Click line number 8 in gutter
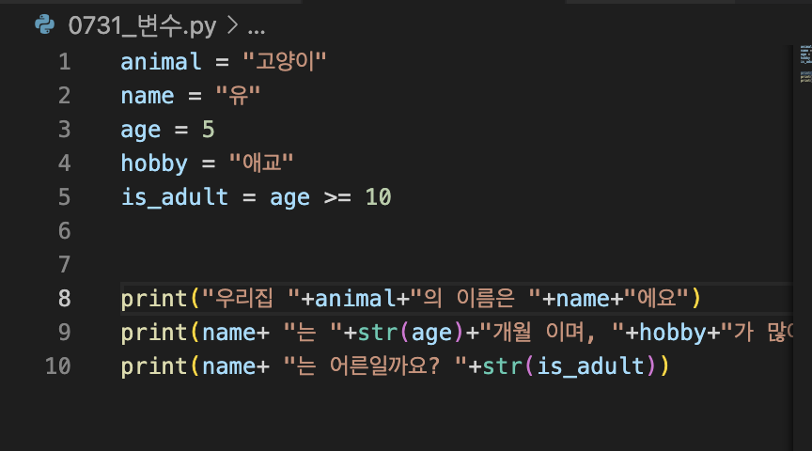Screen dimensions: 812x451 [x=64, y=298]
